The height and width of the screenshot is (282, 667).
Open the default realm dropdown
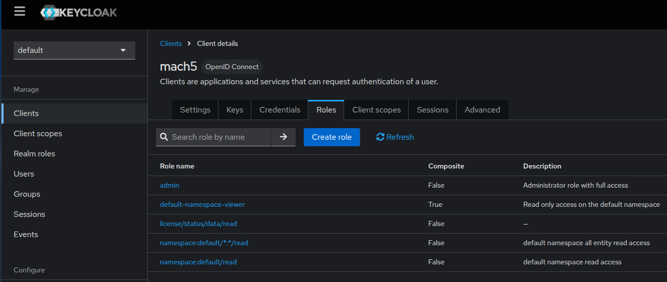tap(74, 50)
